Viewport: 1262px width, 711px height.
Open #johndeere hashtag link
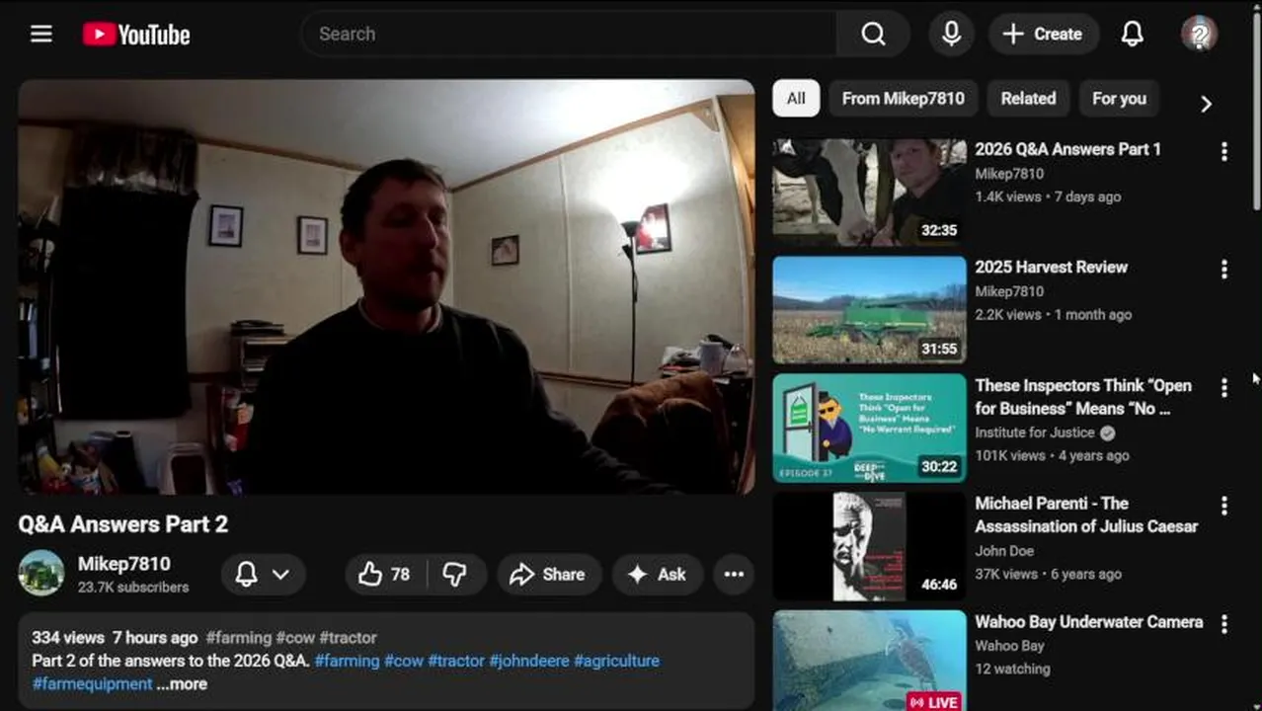coord(529,661)
